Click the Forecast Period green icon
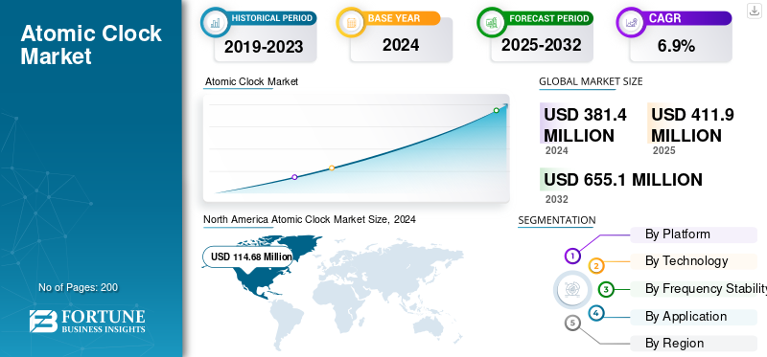 click(x=492, y=22)
